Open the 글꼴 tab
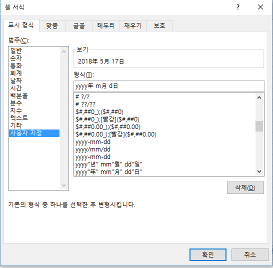This screenshot has width=273, height=268. click(78, 25)
